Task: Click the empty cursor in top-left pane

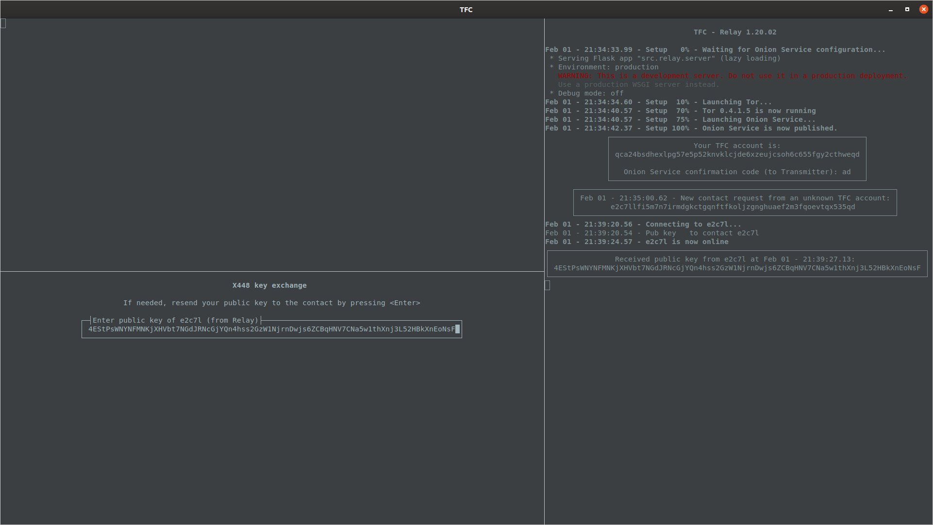Action: (3, 23)
